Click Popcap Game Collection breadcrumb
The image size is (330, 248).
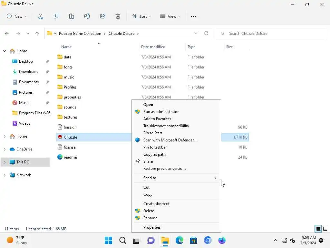[x=80, y=34]
